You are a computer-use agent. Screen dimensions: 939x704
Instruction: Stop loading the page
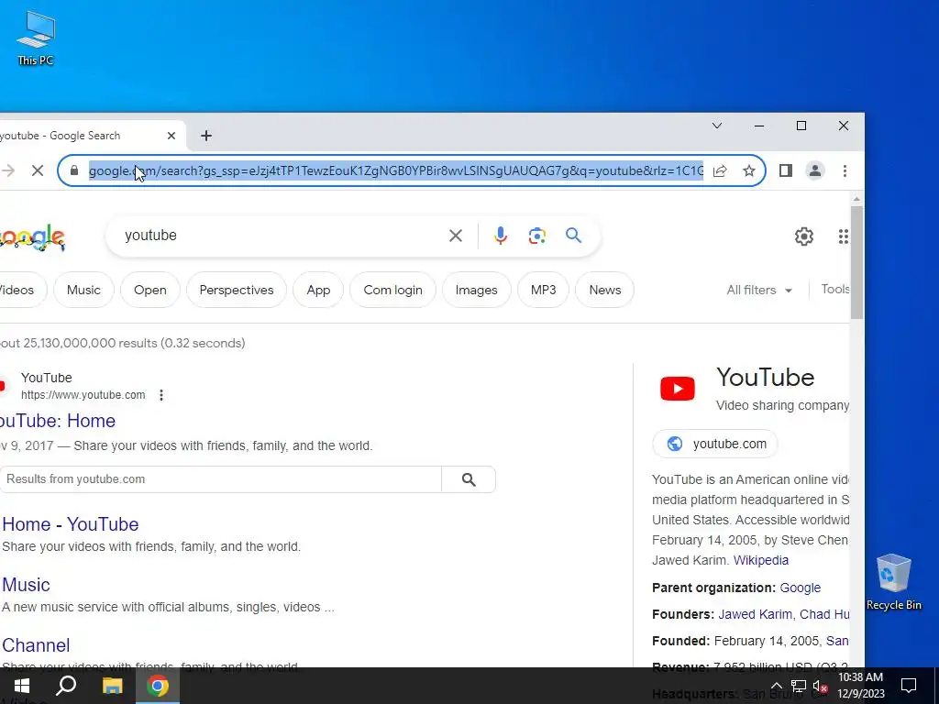[x=37, y=170]
